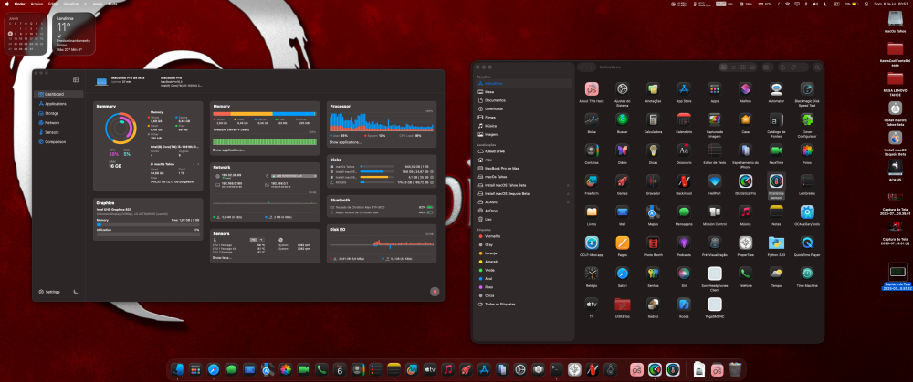Image resolution: width=913 pixels, height=382 pixels.
Task: Open the Trash in the Dock
Action: coord(735,368)
